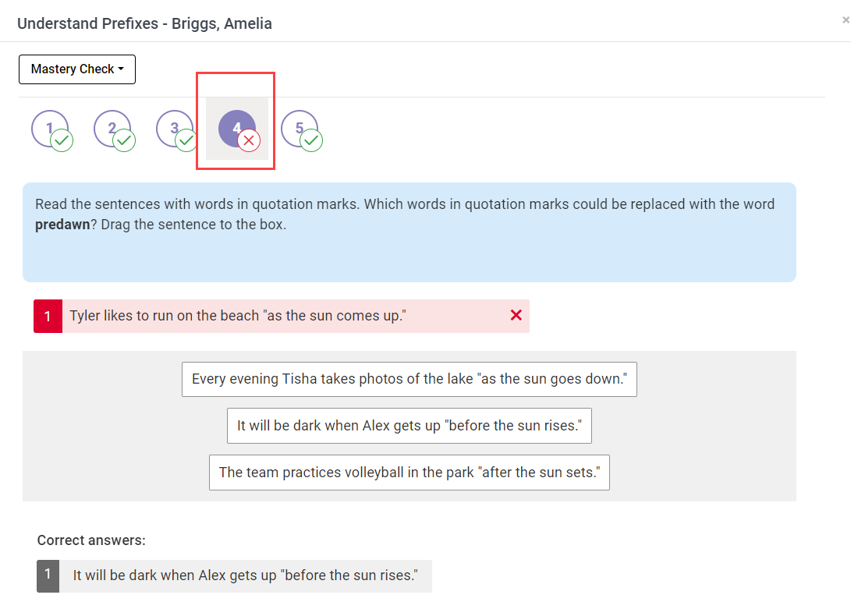Image resolution: width=858 pixels, height=609 pixels.
Task: Click the red numbered box labeled 1
Action: 48,316
